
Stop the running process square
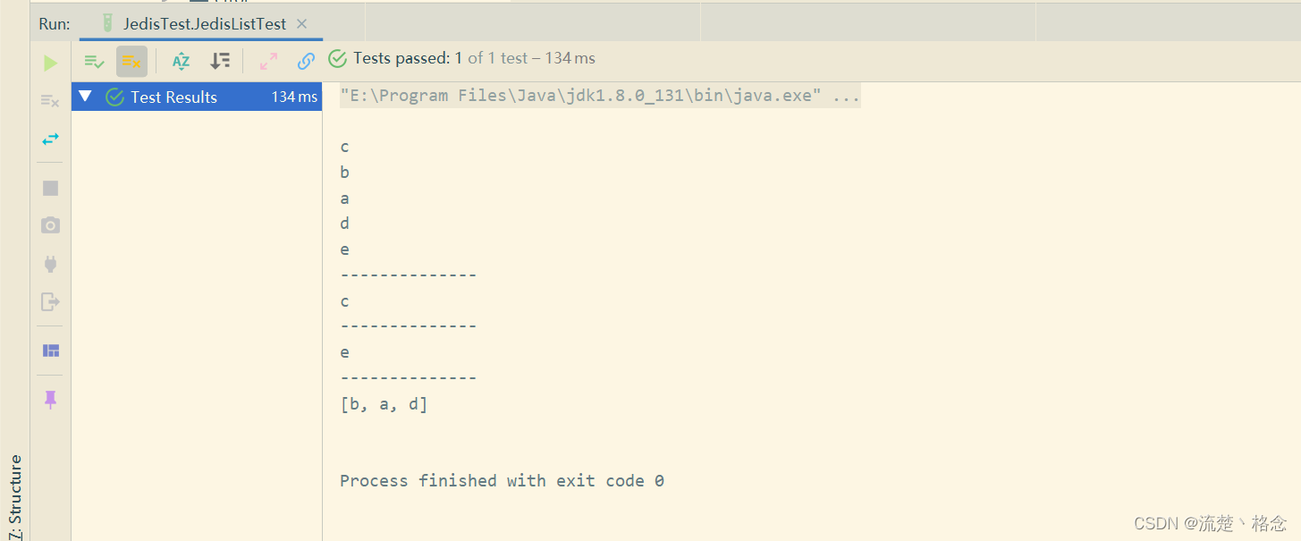[x=50, y=188]
